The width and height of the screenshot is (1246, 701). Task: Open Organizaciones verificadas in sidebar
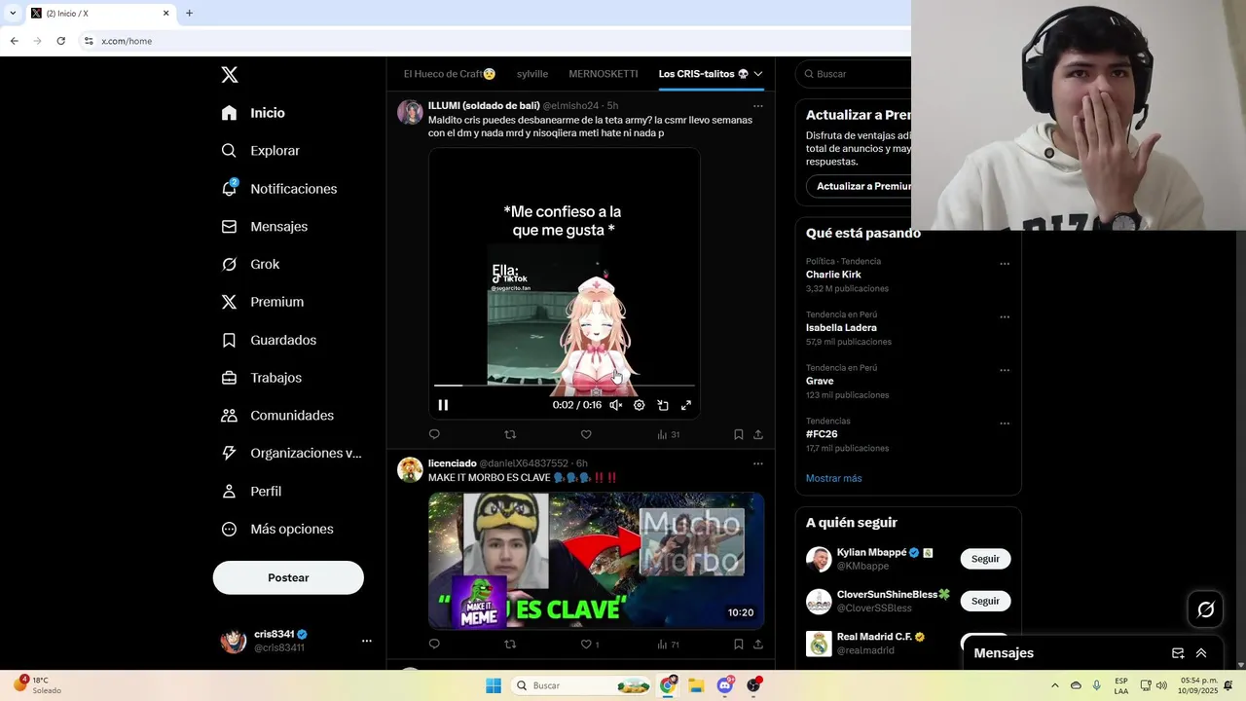click(x=291, y=453)
